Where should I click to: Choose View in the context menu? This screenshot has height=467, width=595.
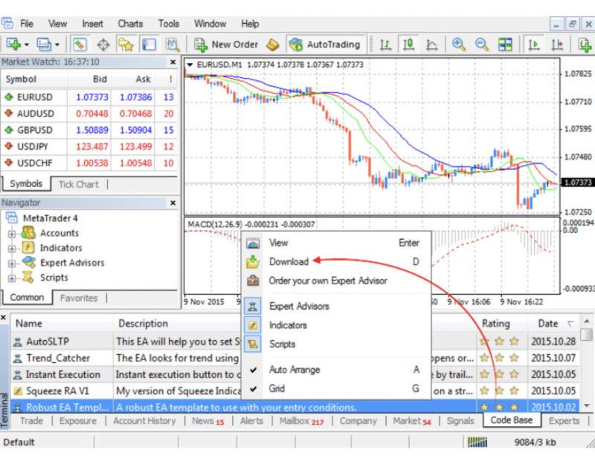pos(336,243)
